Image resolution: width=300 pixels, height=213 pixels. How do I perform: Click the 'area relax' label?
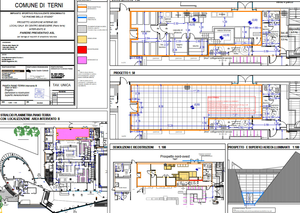tap(146, 31)
